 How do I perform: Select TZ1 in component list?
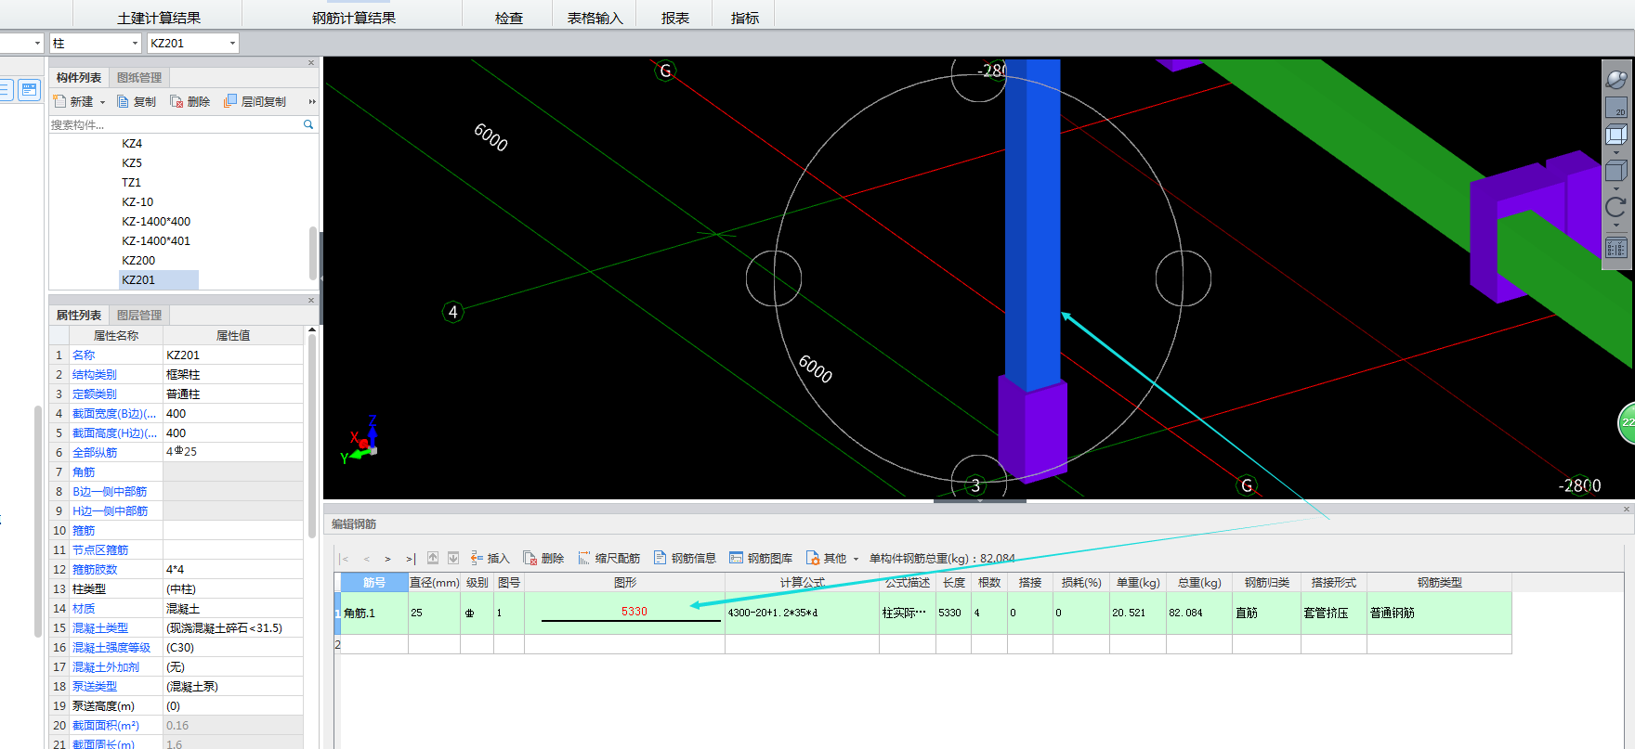(131, 183)
